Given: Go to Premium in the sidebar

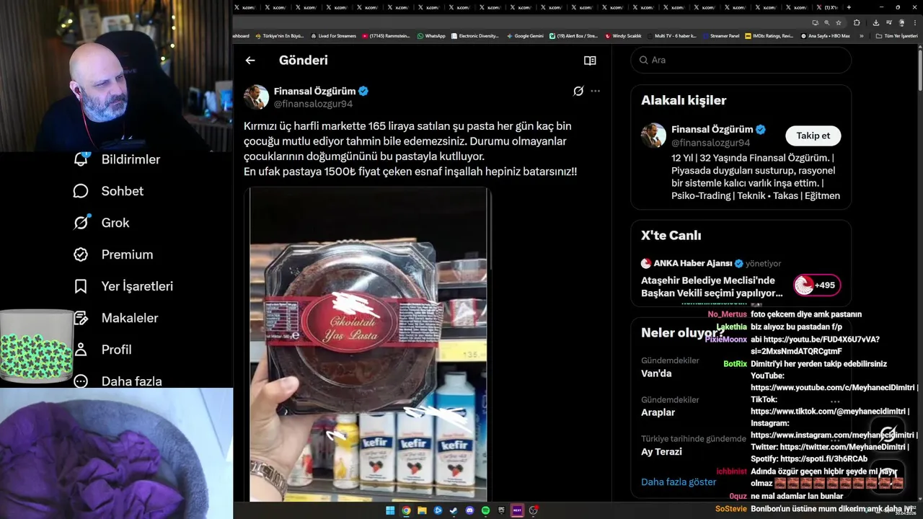Looking at the screenshot, I should [x=113, y=254].
